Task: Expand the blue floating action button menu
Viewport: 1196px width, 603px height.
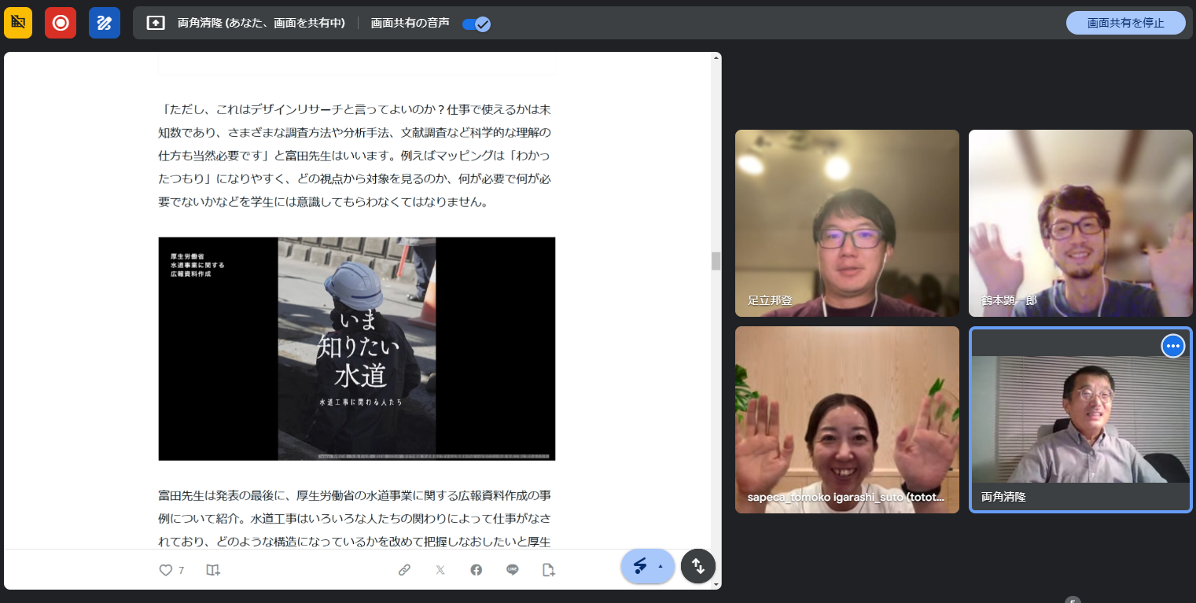Action: 648,566
